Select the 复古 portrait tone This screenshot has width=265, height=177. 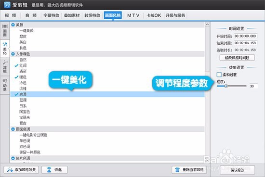click(23, 123)
